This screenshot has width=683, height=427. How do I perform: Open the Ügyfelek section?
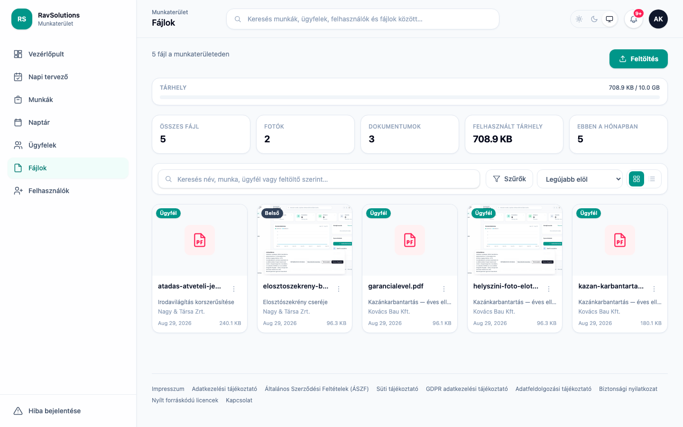[68, 145]
